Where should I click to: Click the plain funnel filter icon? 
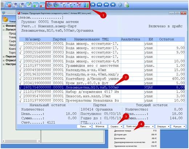pyautogui.click(x=63, y=5)
